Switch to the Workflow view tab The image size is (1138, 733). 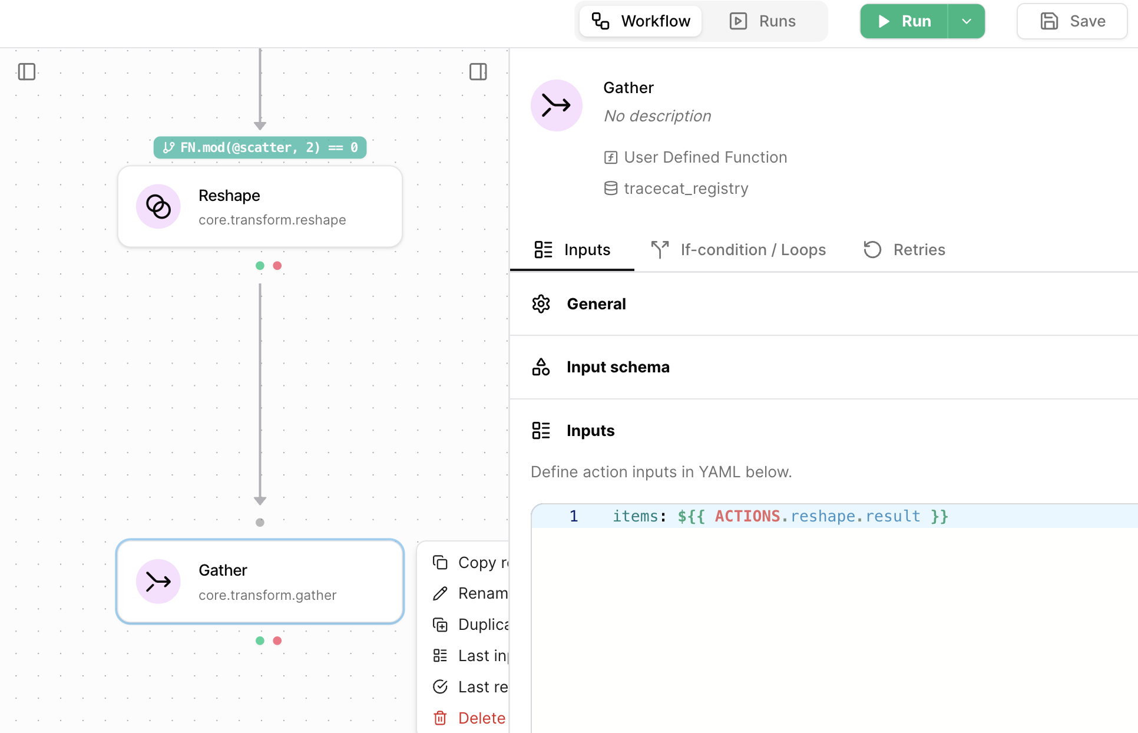pos(640,21)
